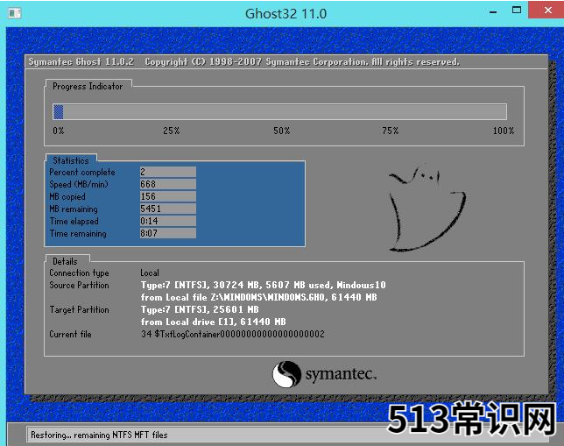This screenshot has height=446, width=564.
Task: Click the Ghost32 11.0 window title text
Action: 286,14
